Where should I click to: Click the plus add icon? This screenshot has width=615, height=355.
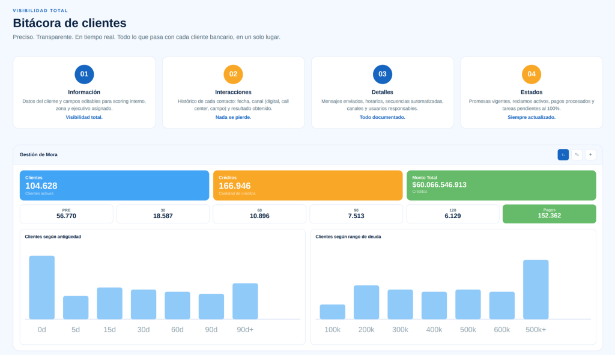[590, 154]
